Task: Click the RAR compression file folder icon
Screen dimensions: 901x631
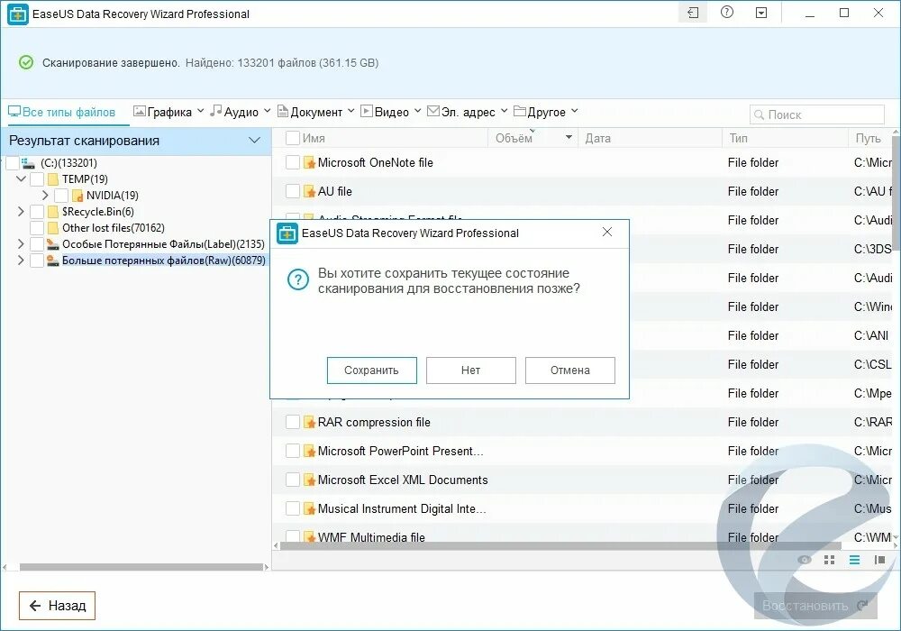Action: tap(309, 423)
